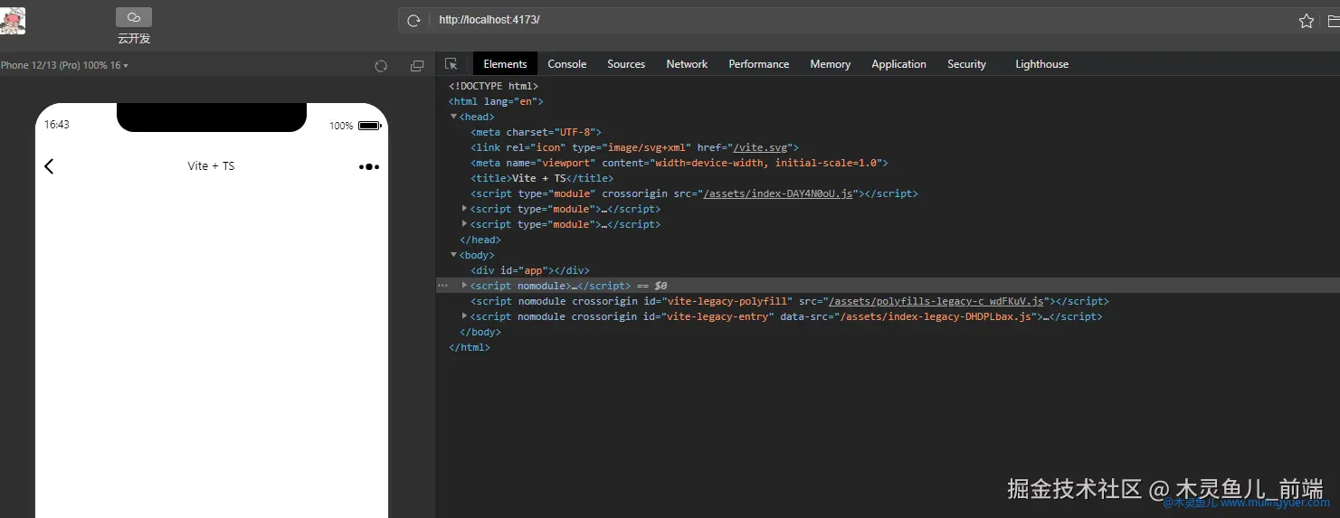Bookmark the page with the star icon
Screen dimensions: 1340x518
pos(1307,21)
